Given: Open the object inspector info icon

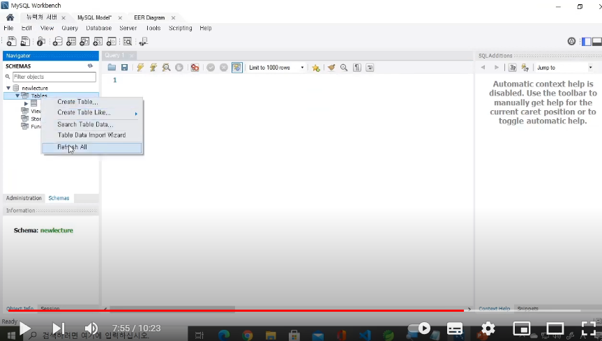Looking at the screenshot, I should (41, 41).
